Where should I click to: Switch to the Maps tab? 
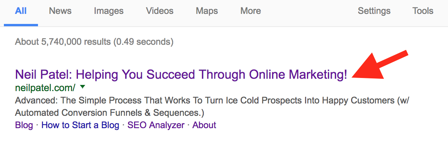point(207,11)
